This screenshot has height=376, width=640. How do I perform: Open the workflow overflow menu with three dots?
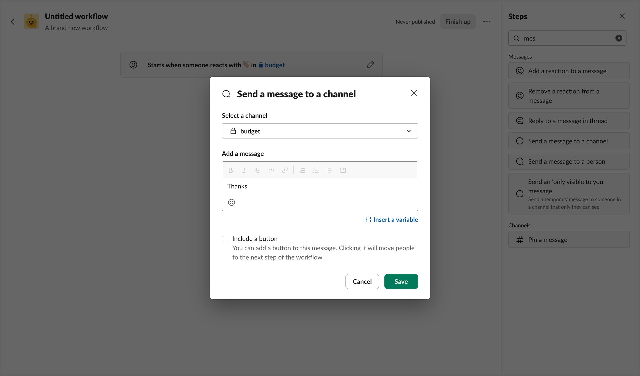point(487,21)
